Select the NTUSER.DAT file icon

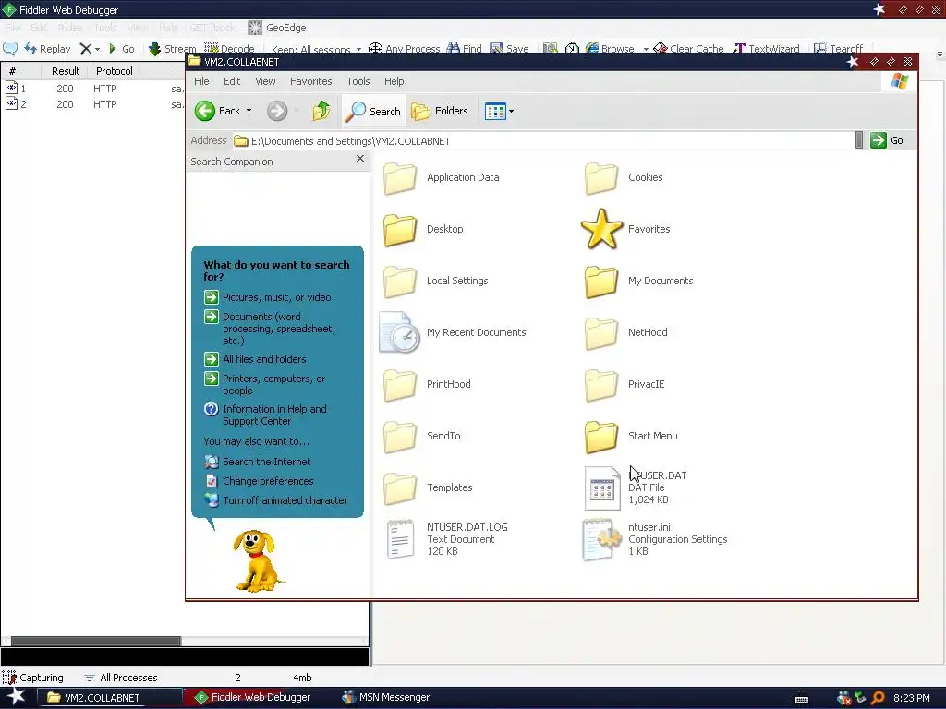click(602, 488)
